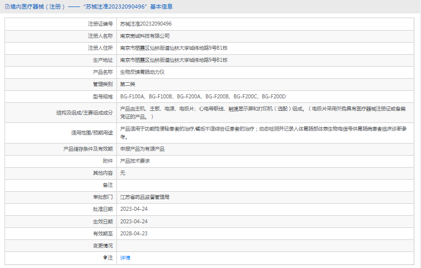Click the 注册人住所 row label
This screenshot has height=268, width=421.
click(x=100, y=48)
